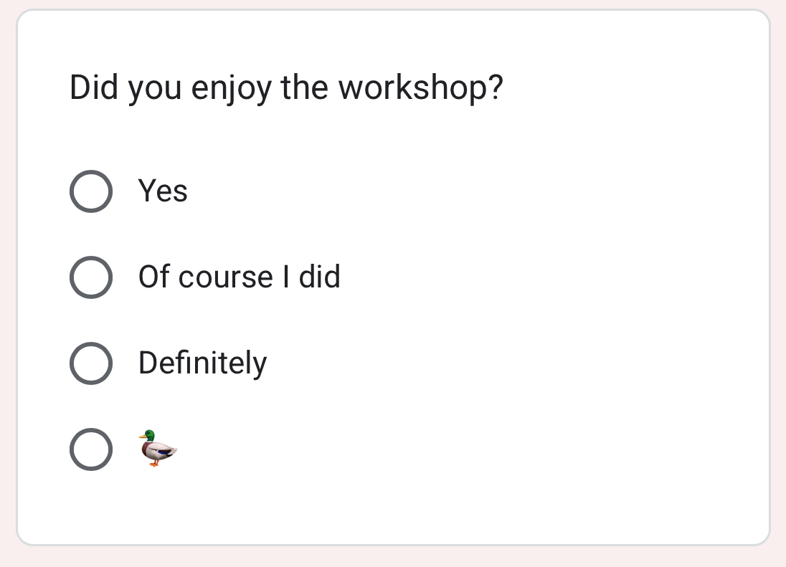The width and height of the screenshot is (786, 567).
Task: Click the "Yes" option label text
Action: coord(163,191)
